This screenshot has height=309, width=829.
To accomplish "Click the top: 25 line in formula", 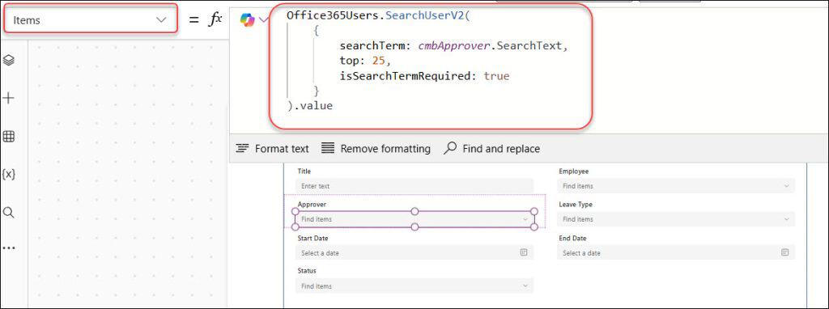I will pyautogui.click(x=365, y=61).
